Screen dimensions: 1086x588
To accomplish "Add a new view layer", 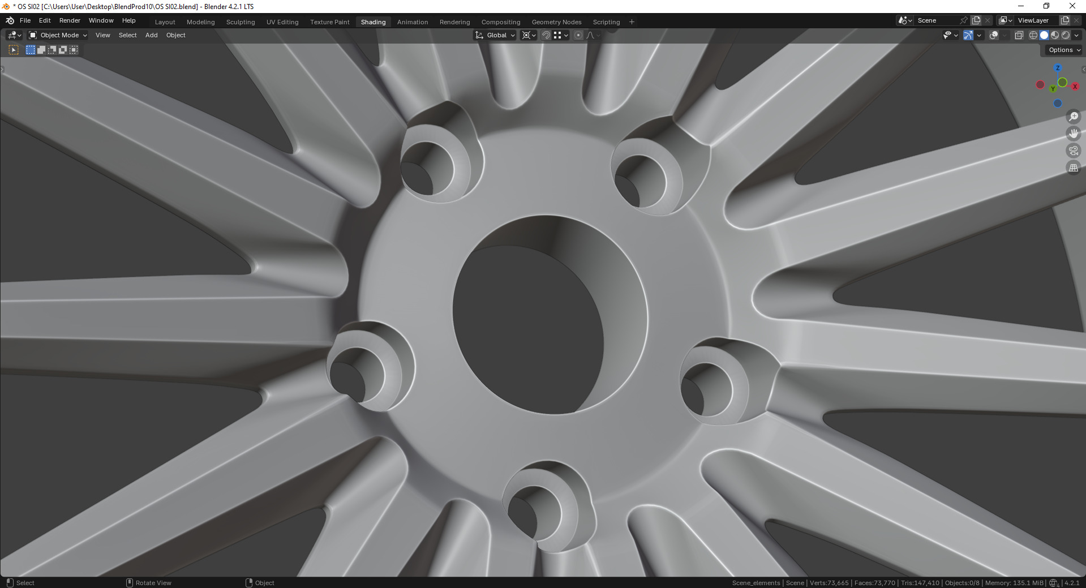I will pos(1064,20).
